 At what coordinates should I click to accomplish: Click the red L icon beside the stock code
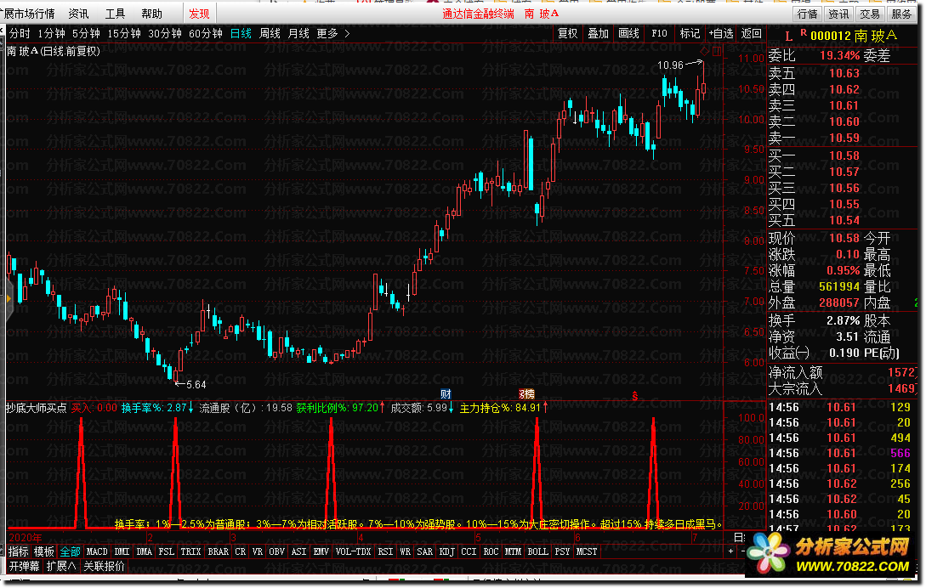[788, 37]
